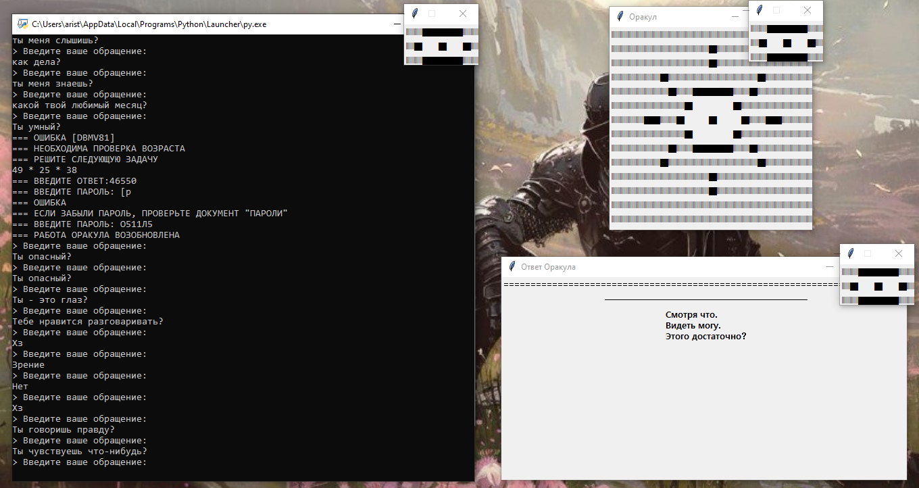Image resolution: width=919 pixels, height=488 pixels.
Task: Click the "ВВЕДИТЕ ОТВЕТ:46550" line
Action: click(x=74, y=181)
